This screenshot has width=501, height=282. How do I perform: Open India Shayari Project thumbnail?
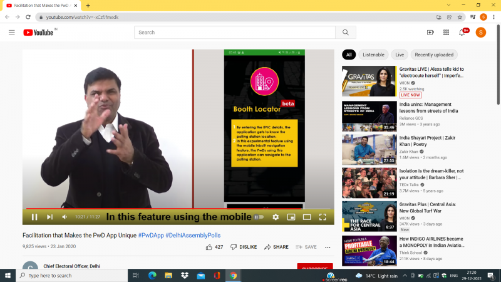pos(369,150)
